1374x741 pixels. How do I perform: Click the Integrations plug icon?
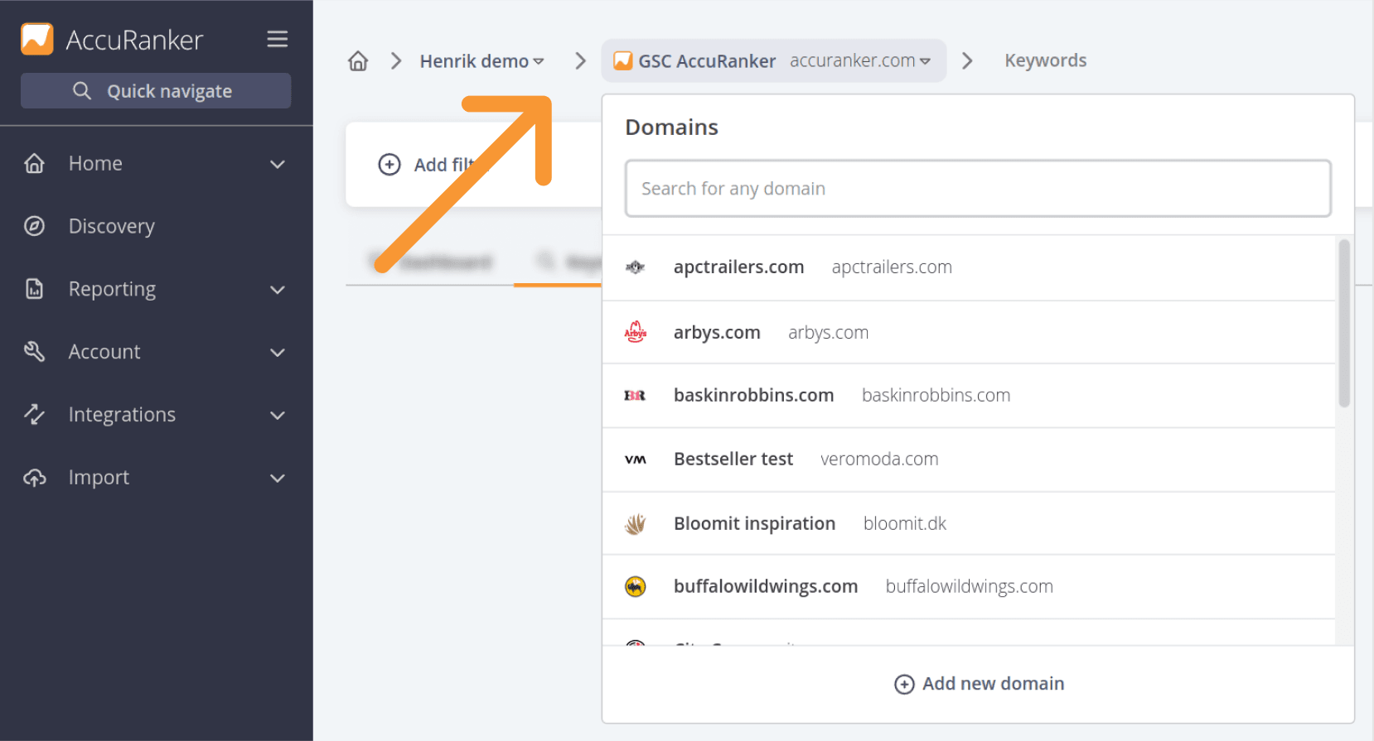[34, 414]
